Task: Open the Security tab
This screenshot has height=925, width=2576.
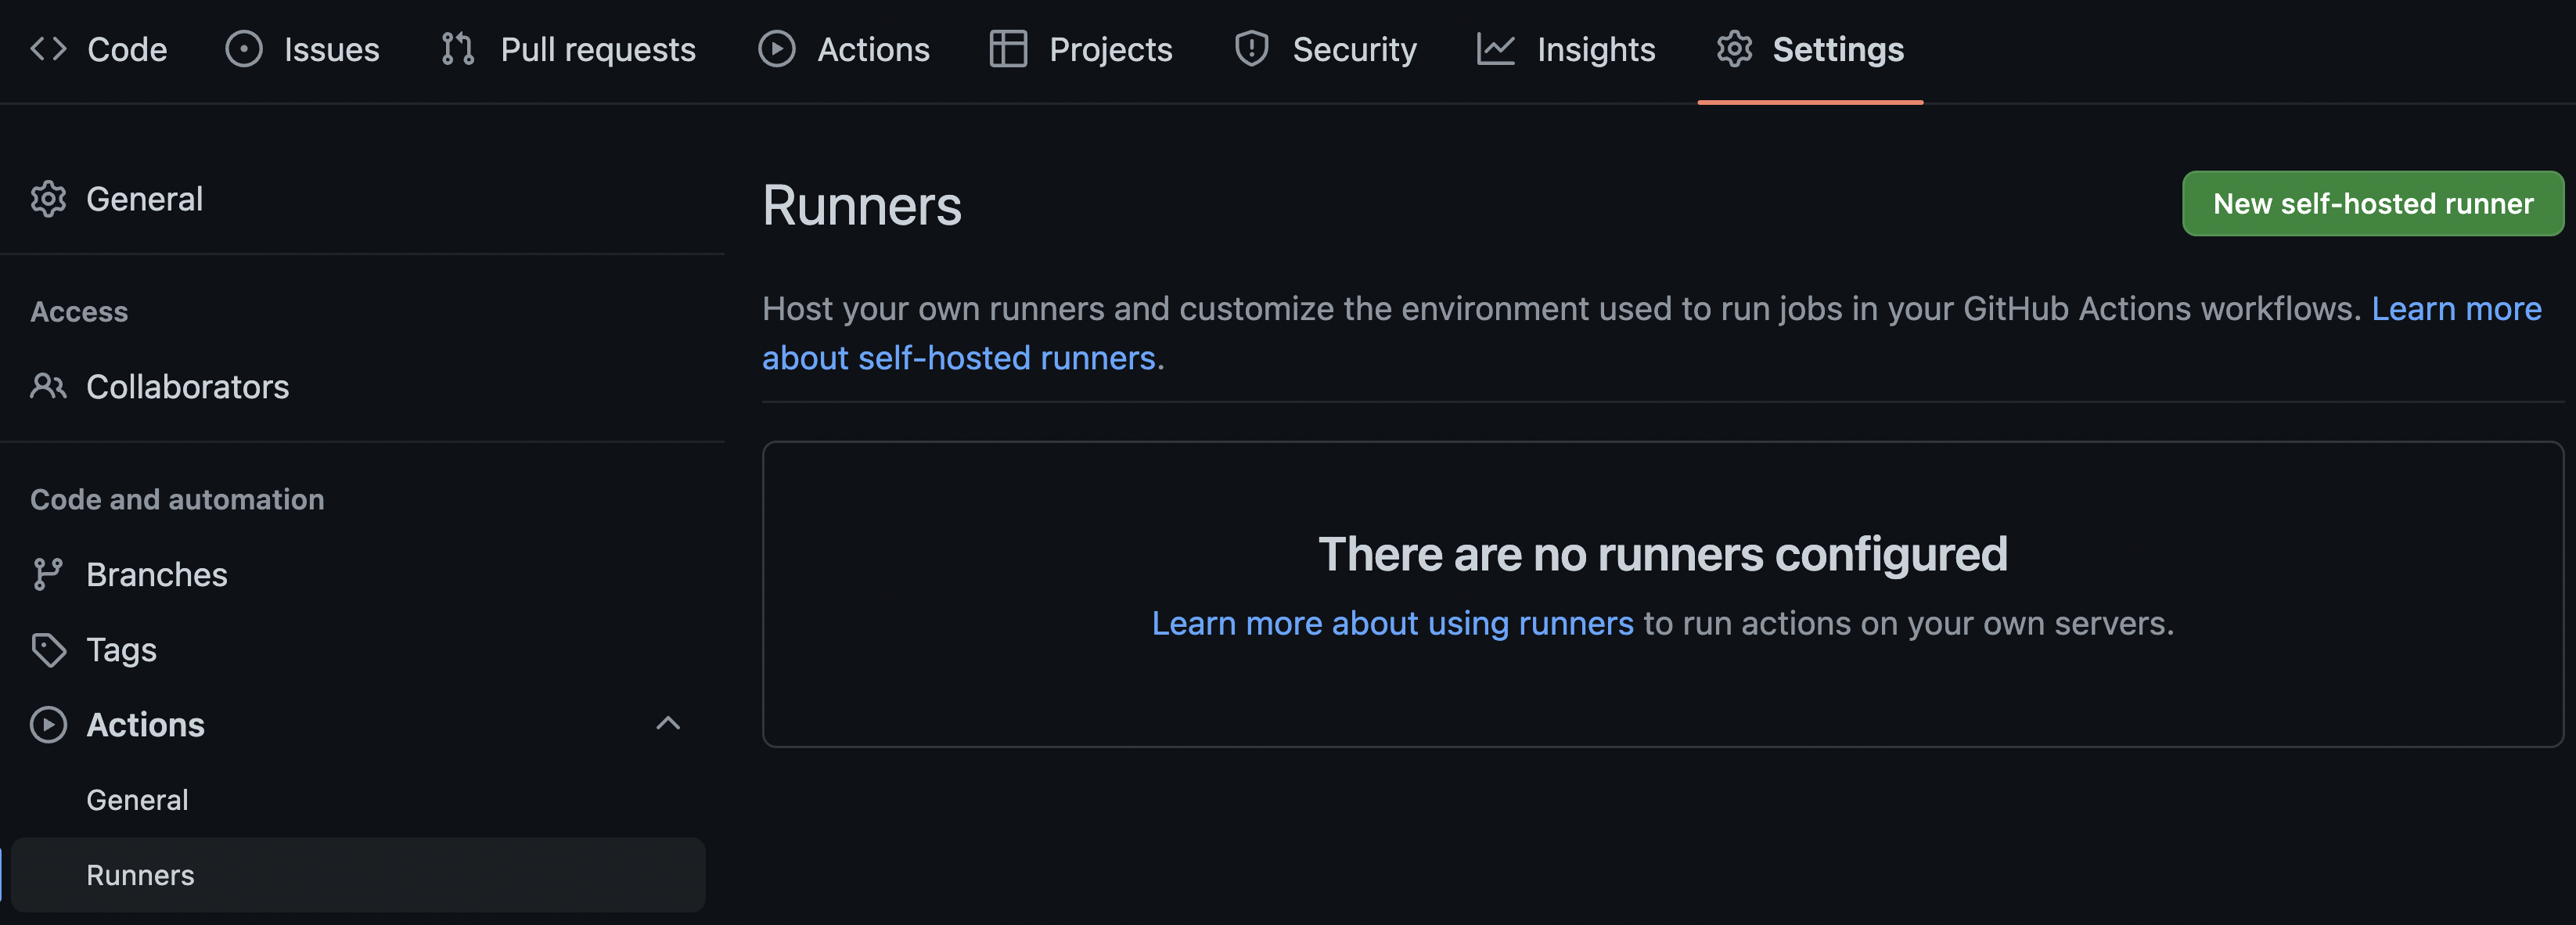Action: [x=1325, y=49]
